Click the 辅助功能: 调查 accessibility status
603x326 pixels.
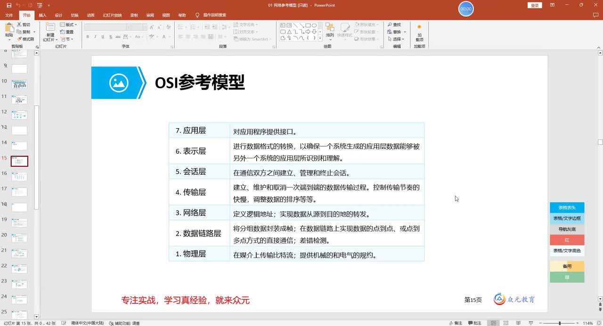point(124,323)
